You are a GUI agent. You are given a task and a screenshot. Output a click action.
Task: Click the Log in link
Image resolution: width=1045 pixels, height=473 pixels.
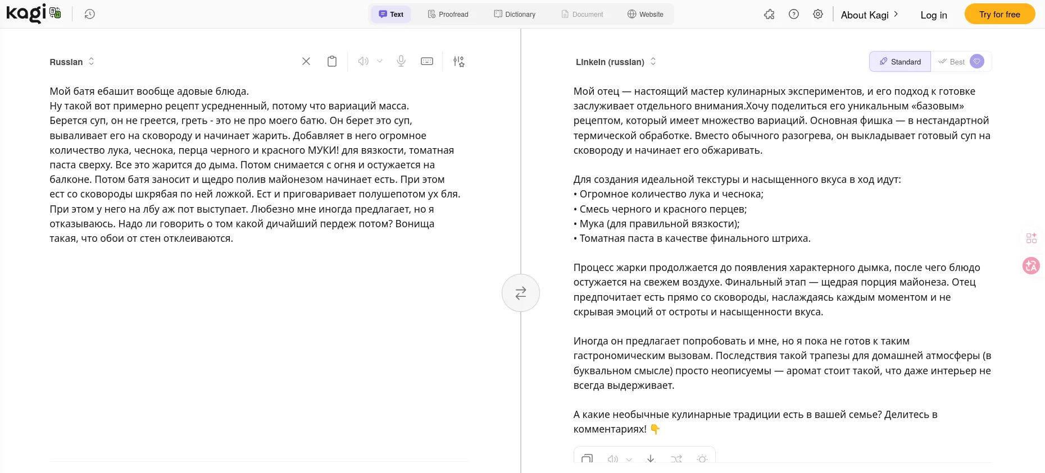[934, 15]
